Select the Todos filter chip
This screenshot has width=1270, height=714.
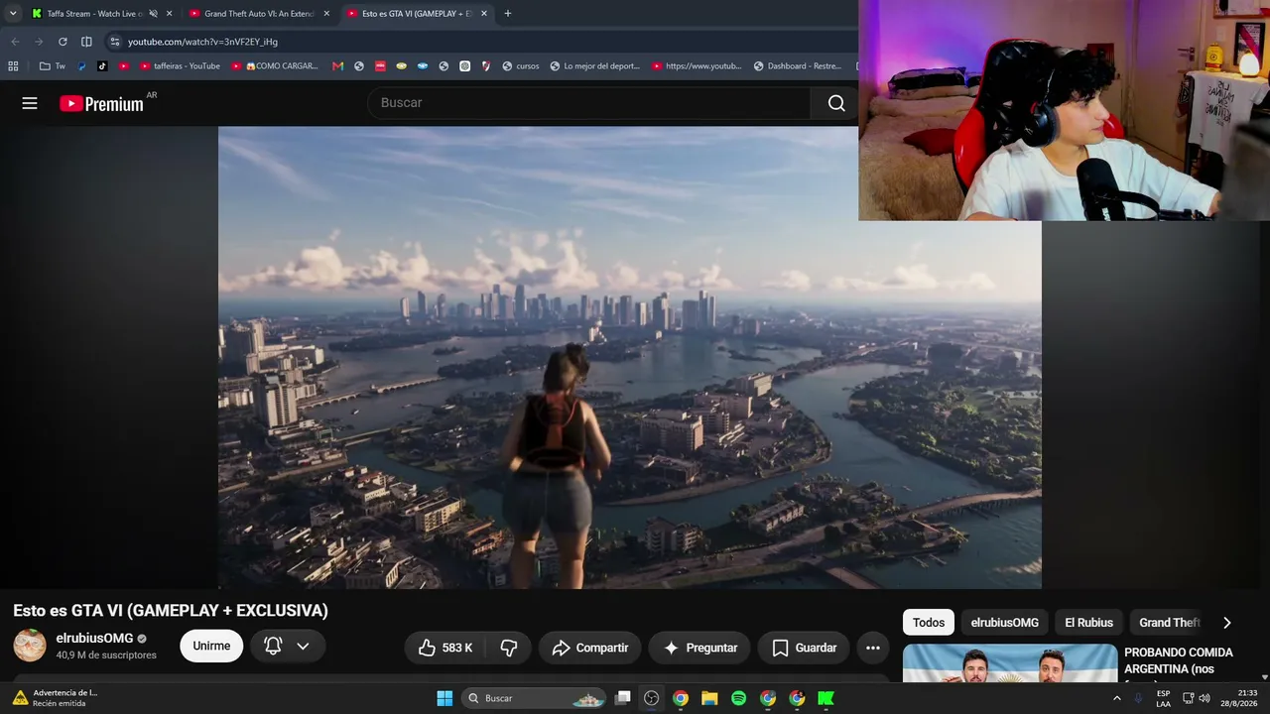929,623
